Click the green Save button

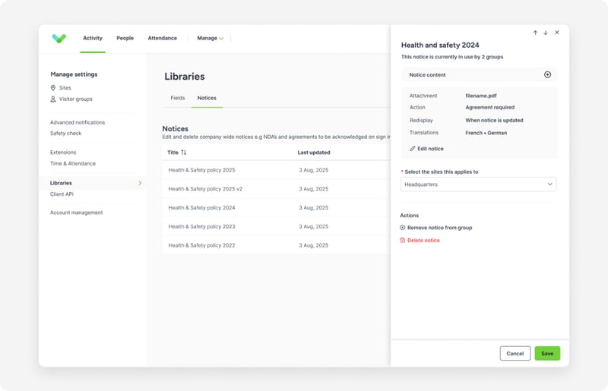pos(547,353)
